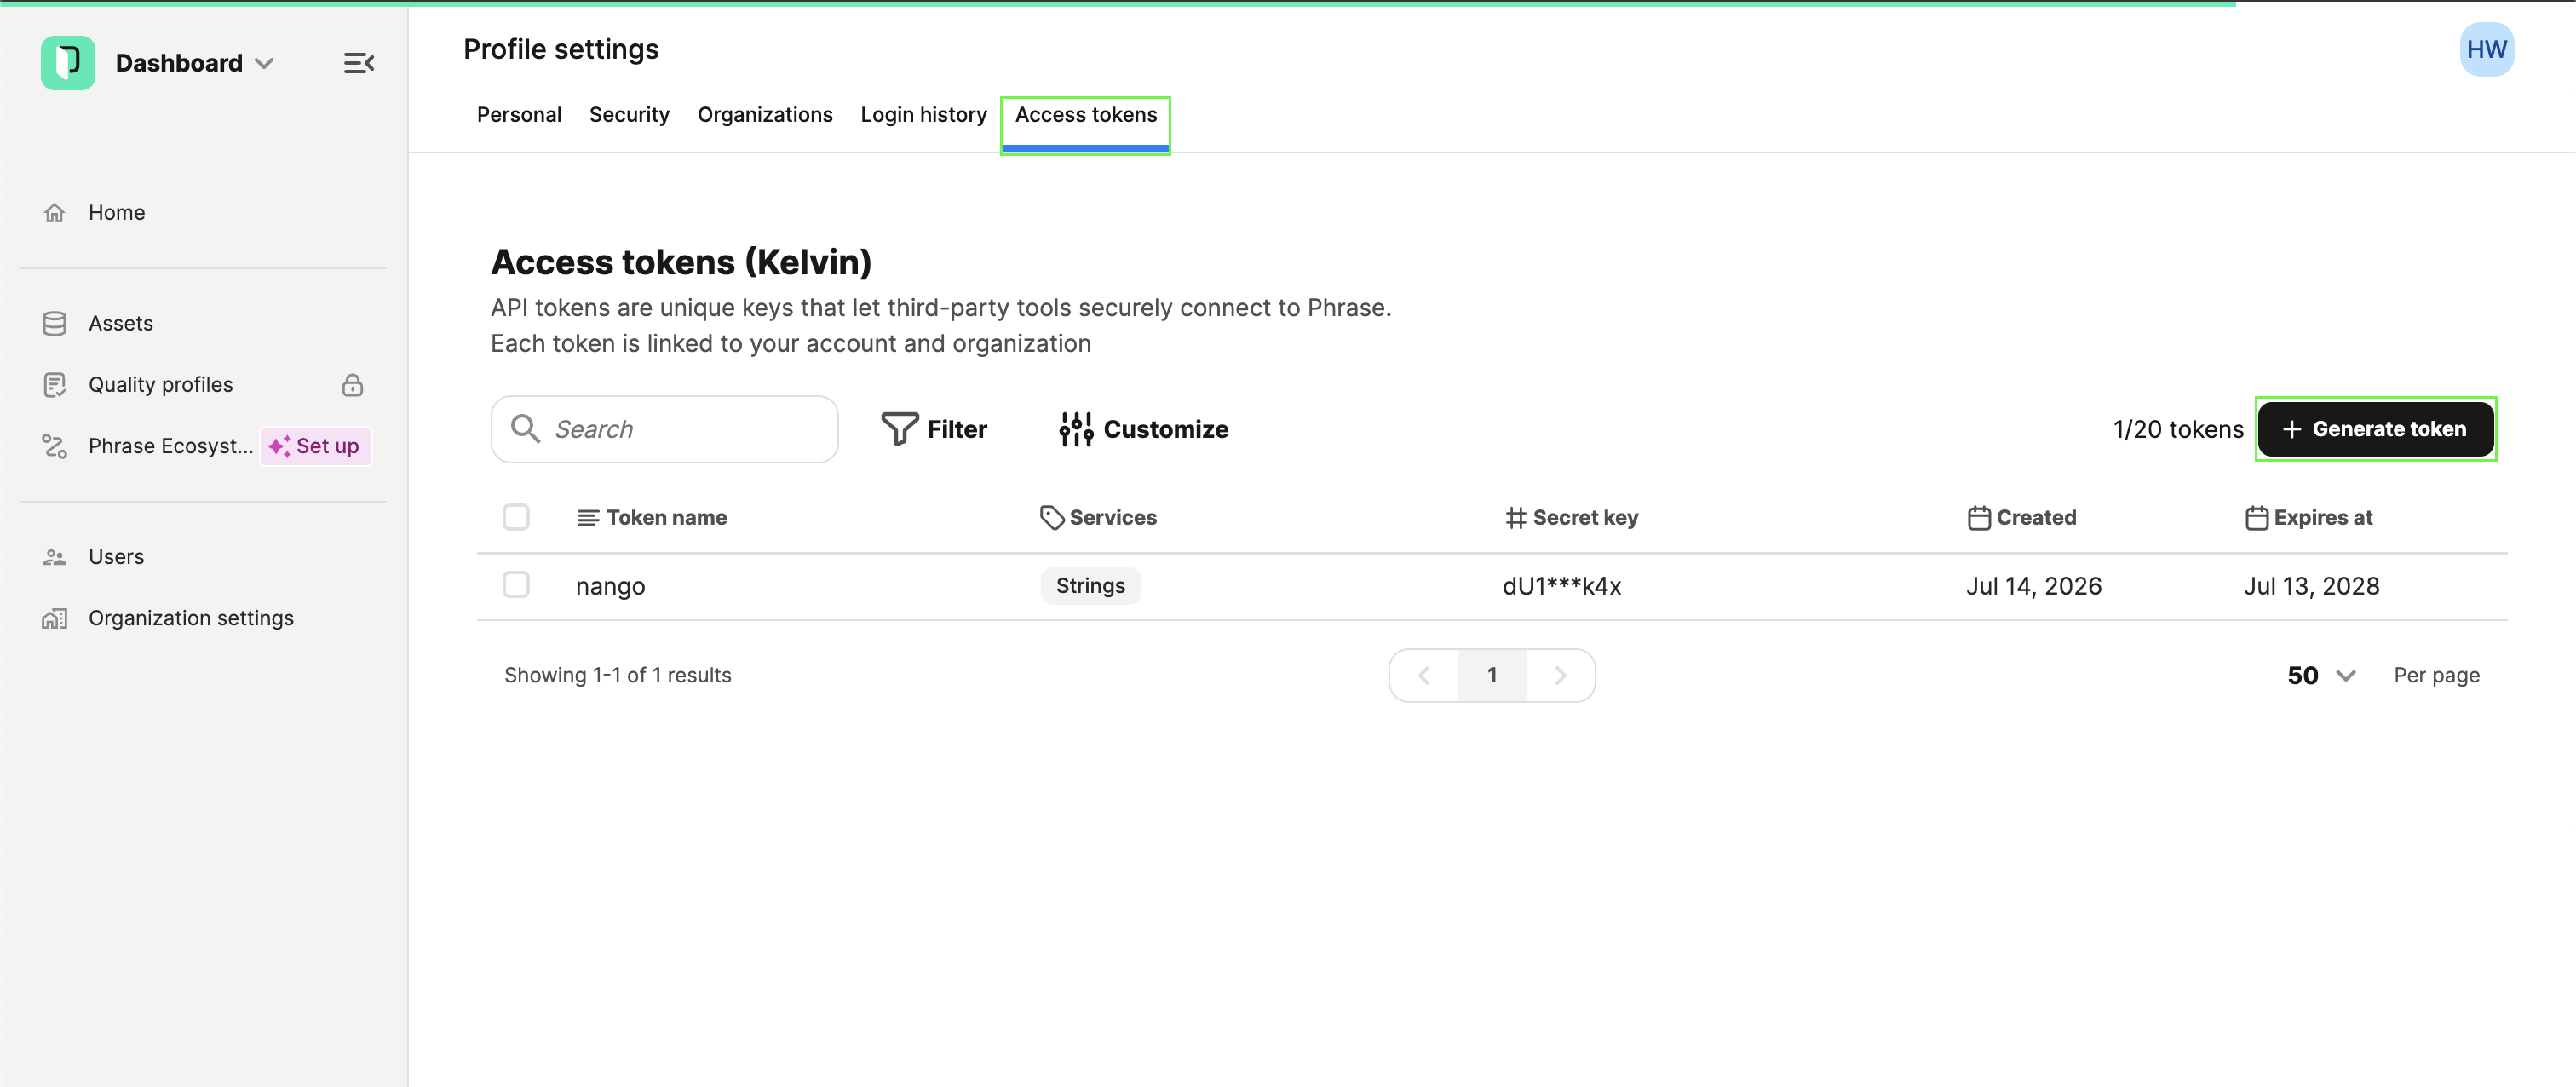2576x1087 pixels.
Task: Click the Set up badge
Action: [x=316, y=446]
